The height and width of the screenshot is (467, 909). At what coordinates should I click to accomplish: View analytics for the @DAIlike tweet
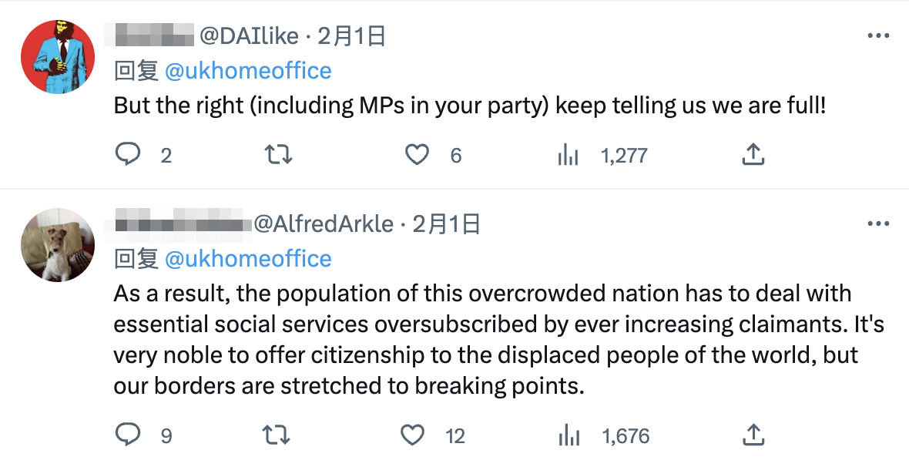pos(568,156)
